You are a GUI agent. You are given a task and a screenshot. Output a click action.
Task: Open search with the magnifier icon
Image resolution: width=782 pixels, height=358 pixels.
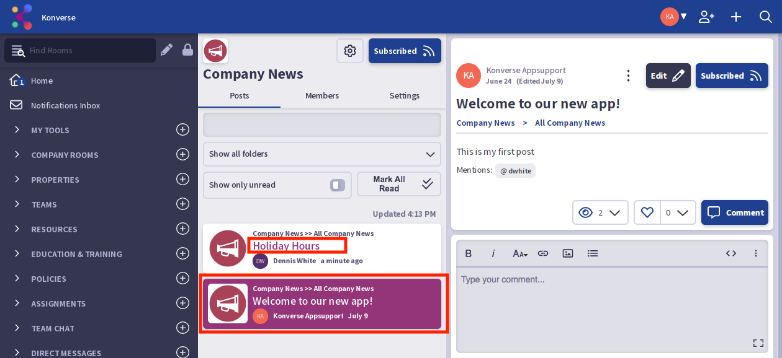[x=766, y=17]
